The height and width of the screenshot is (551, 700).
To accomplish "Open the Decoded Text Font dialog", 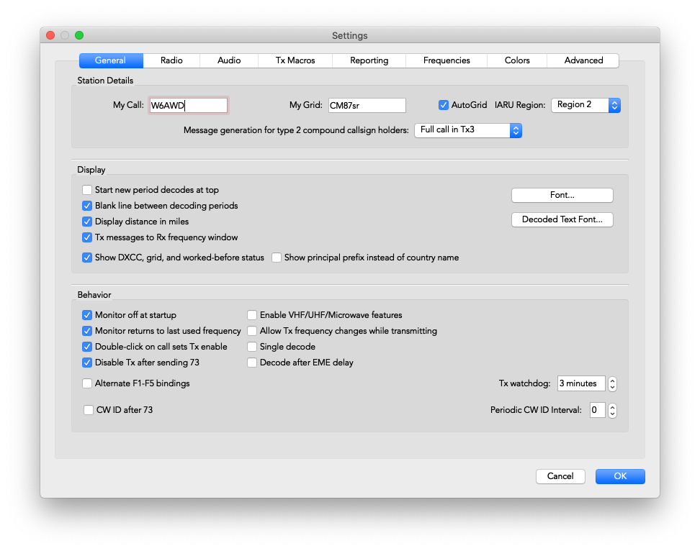I will coord(562,219).
